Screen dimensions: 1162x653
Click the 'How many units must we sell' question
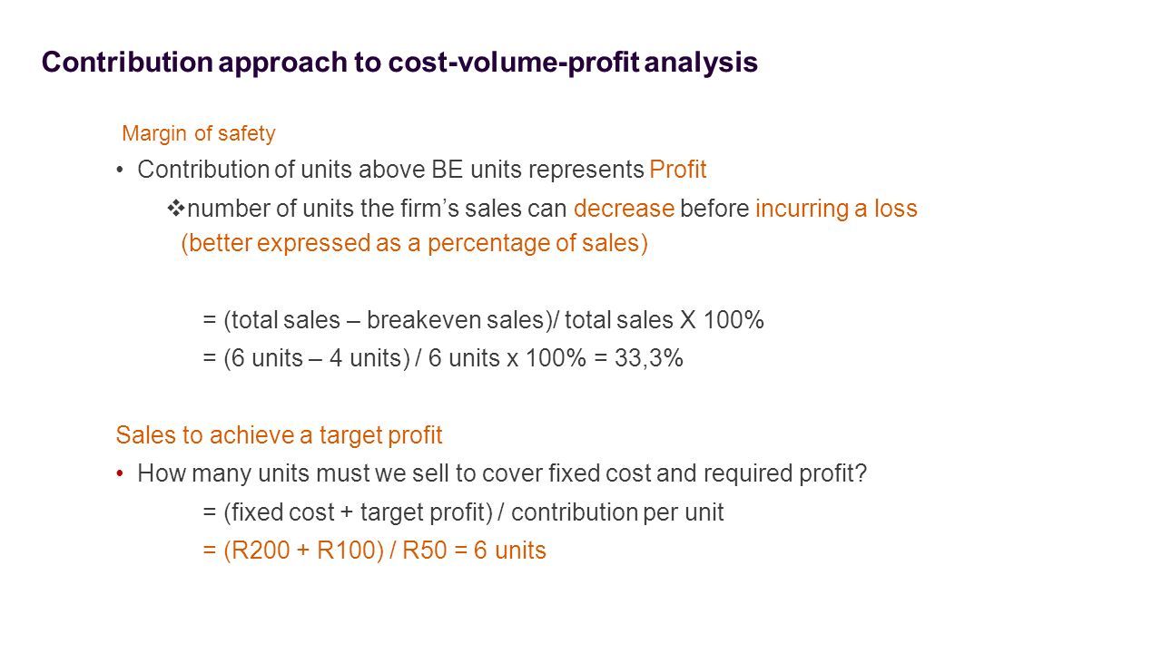click(x=503, y=474)
